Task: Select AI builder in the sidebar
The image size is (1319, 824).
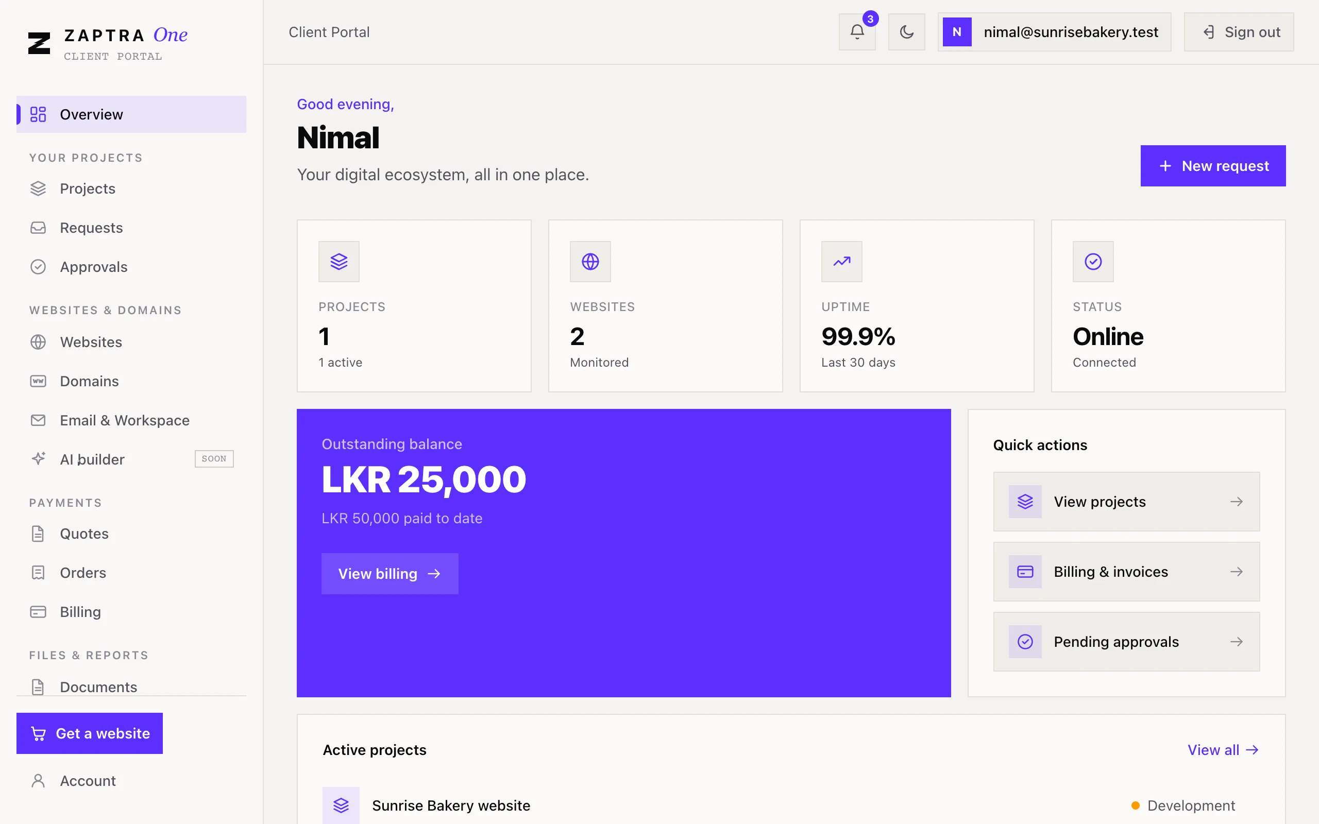Action: (131, 459)
